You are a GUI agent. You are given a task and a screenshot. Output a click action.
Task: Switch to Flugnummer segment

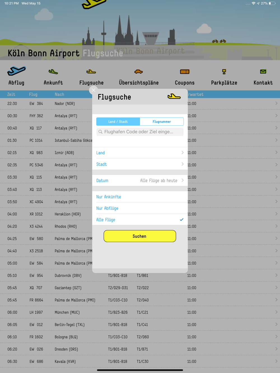(x=162, y=122)
